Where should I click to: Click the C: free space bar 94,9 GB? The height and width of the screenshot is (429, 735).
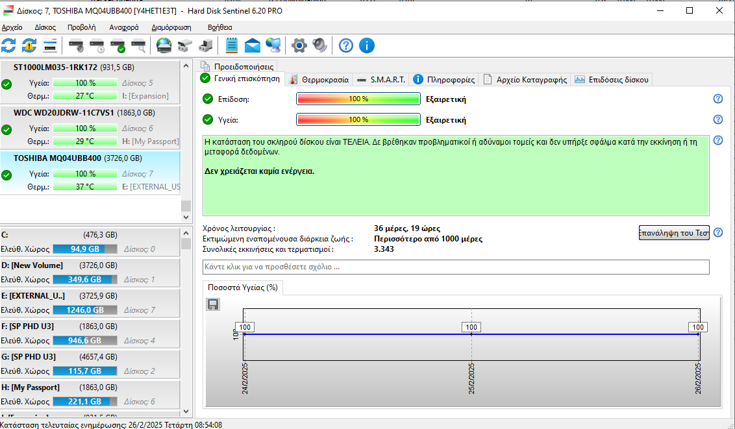tap(85, 249)
